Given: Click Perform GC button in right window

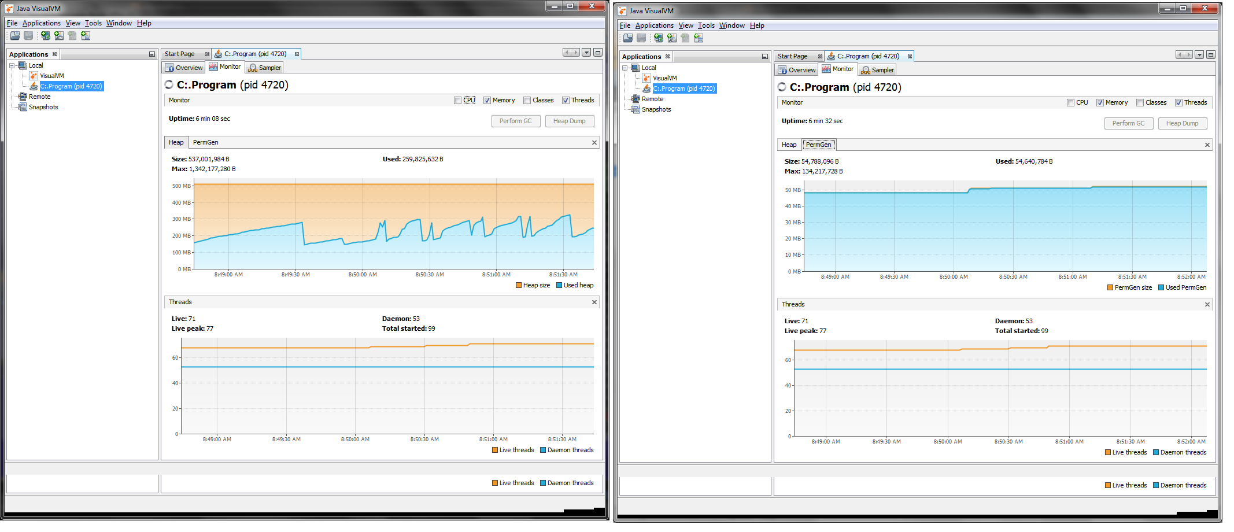Looking at the screenshot, I should [1129, 124].
